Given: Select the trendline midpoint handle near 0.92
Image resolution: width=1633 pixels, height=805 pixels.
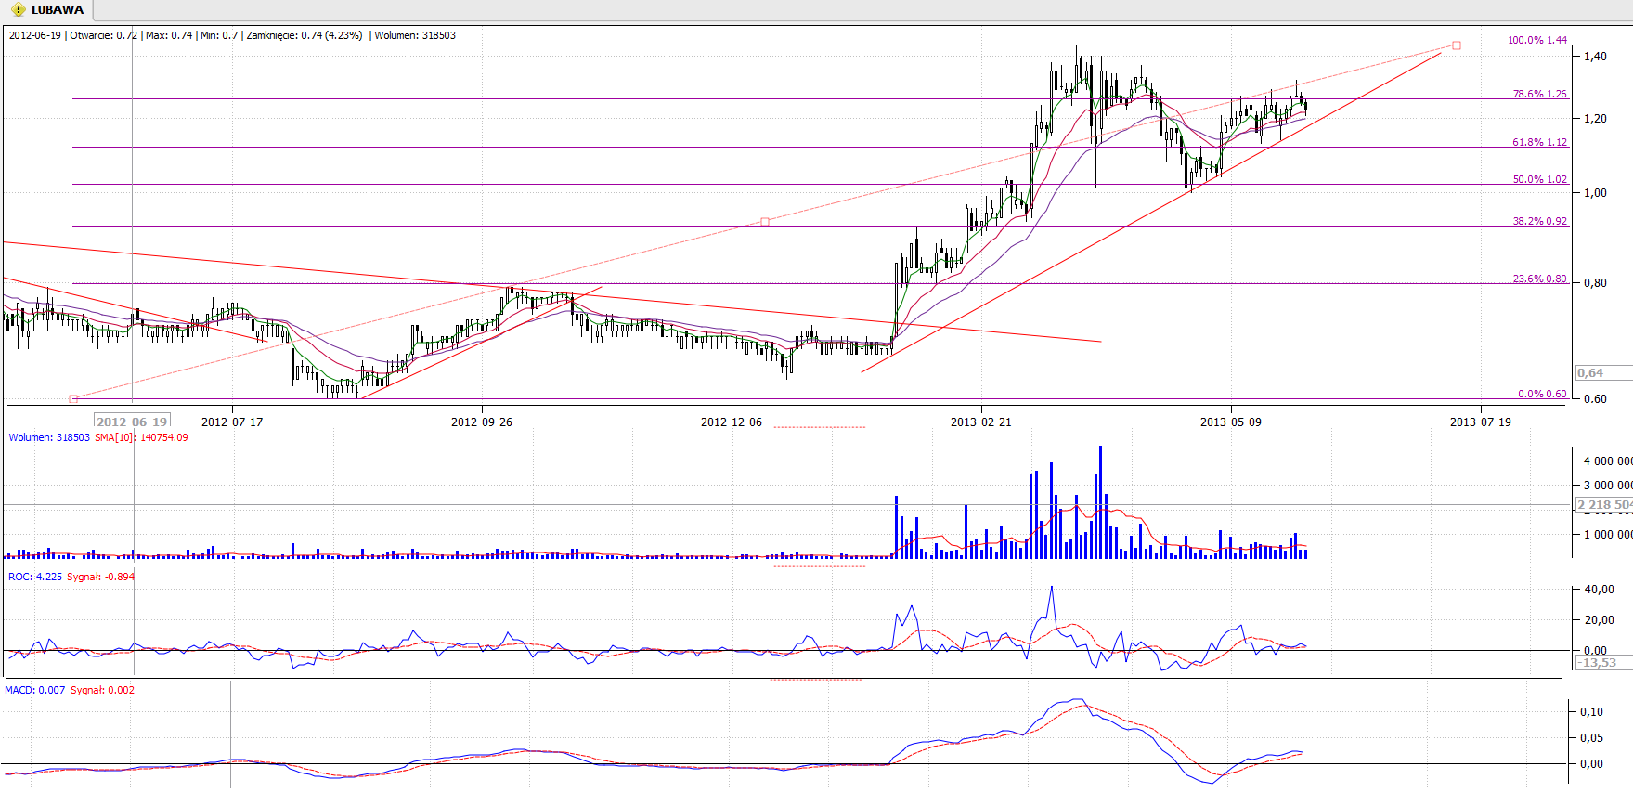Looking at the screenshot, I should coord(765,222).
